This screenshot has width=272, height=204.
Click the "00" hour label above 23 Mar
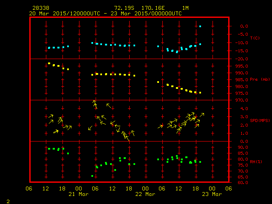coord(212,189)
